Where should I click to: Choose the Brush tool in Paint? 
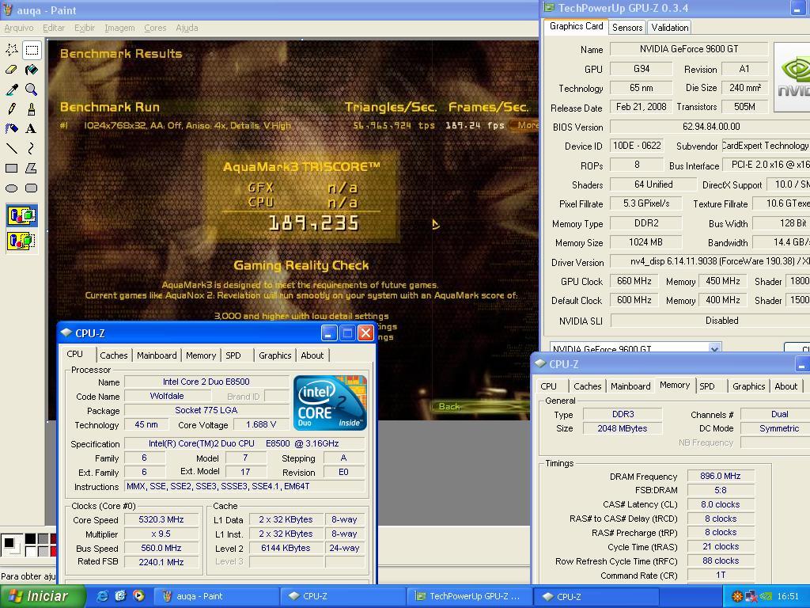(32, 109)
